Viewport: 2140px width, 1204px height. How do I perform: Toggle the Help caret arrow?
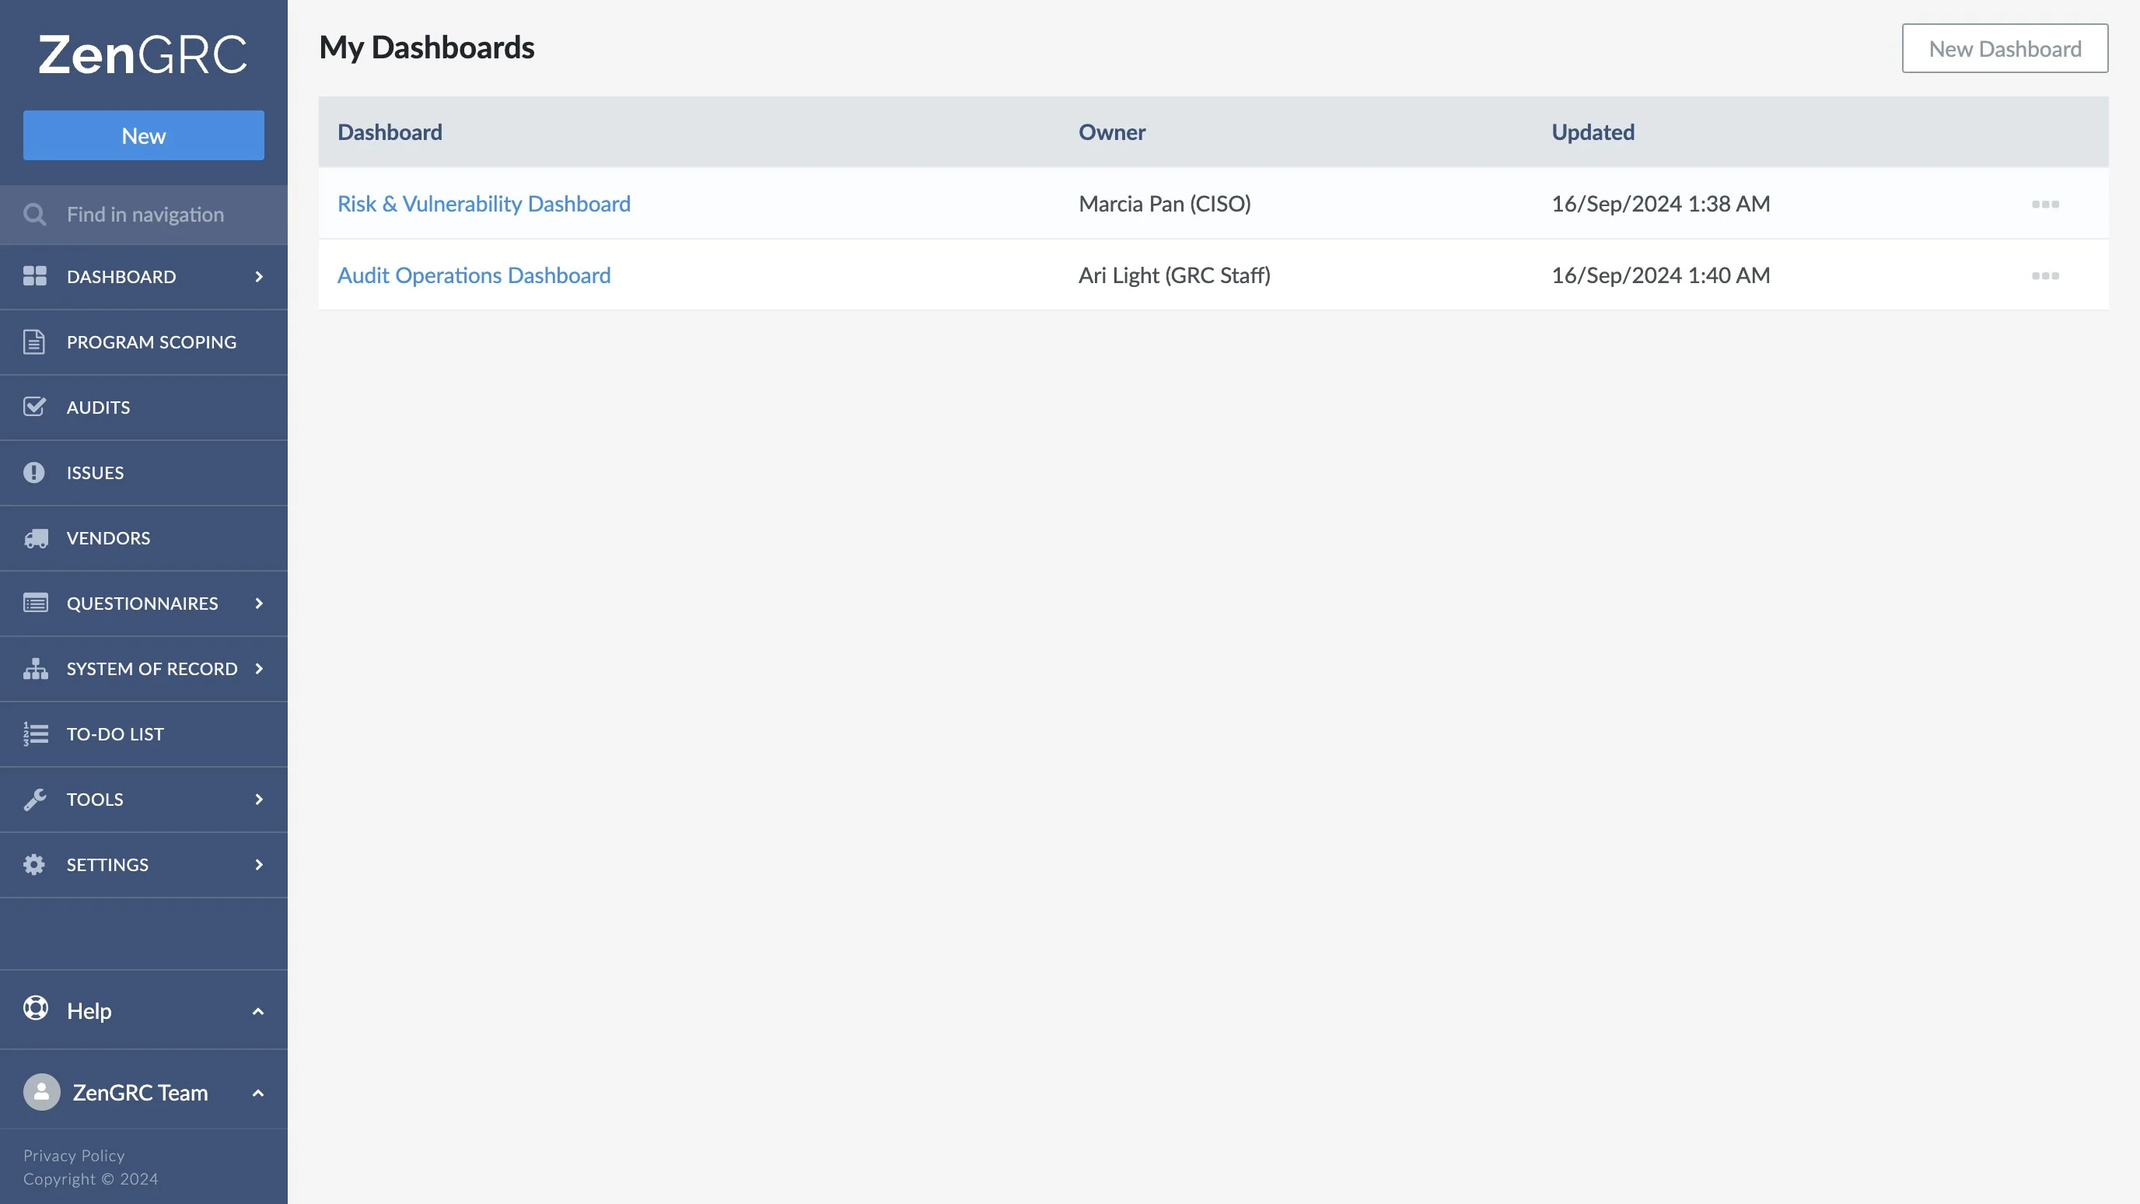point(258,1011)
